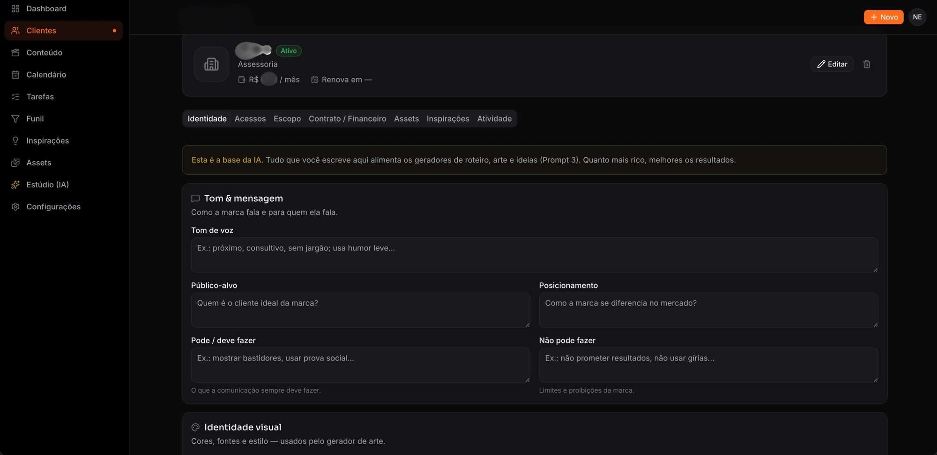Select the Identidade tab
Screen dimensions: 937x455
coord(207,118)
